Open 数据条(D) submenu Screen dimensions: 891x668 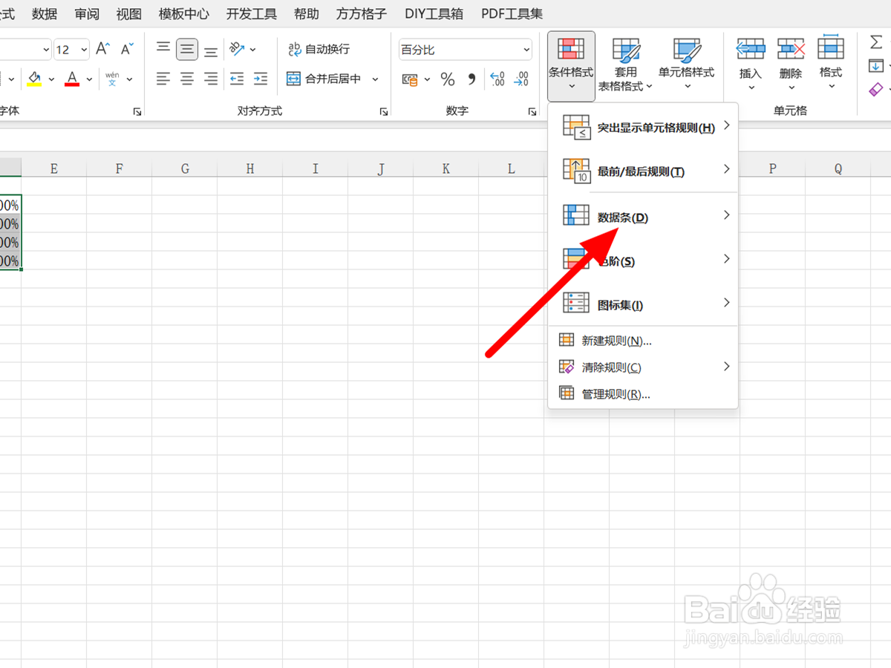point(643,217)
